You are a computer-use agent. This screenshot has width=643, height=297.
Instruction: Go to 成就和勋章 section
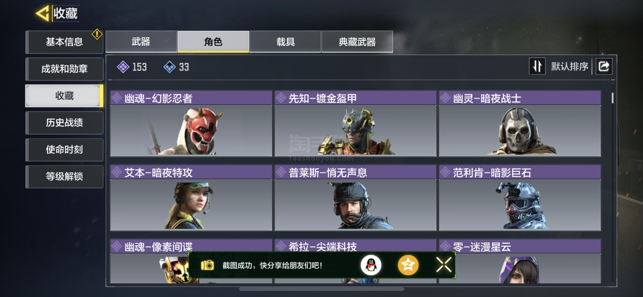[x=64, y=69]
